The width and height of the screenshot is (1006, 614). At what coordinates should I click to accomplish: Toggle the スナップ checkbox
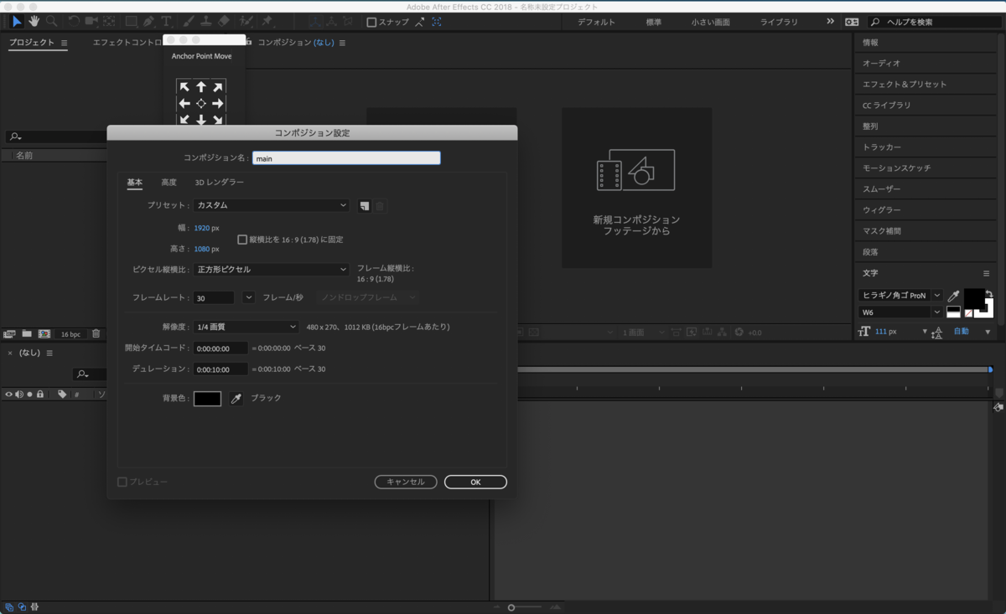(372, 22)
